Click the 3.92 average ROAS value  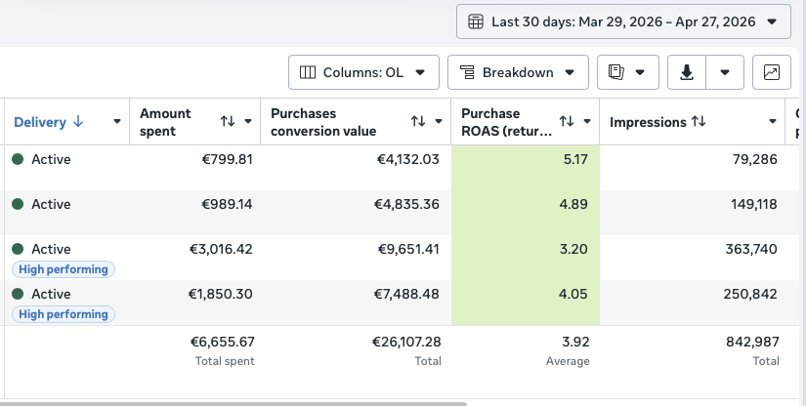click(575, 342)
